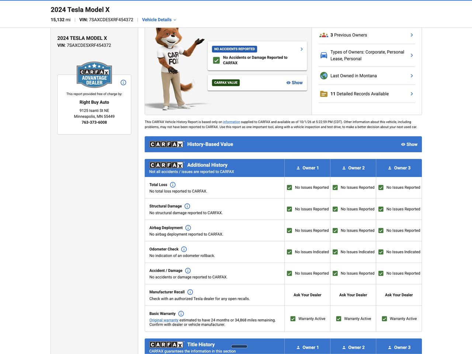Select Owner 3 column header in Title History
This screenshot has width=472, height=354.
pos(399,347)
